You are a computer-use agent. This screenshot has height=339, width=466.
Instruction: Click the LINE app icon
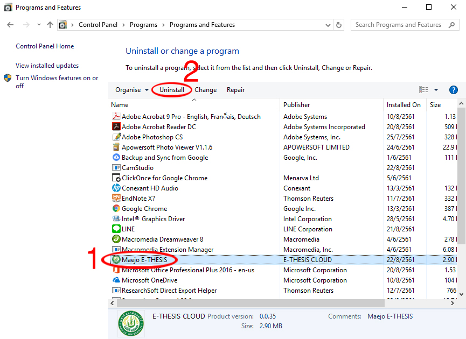pyautogui.click(x=116, y=229)
